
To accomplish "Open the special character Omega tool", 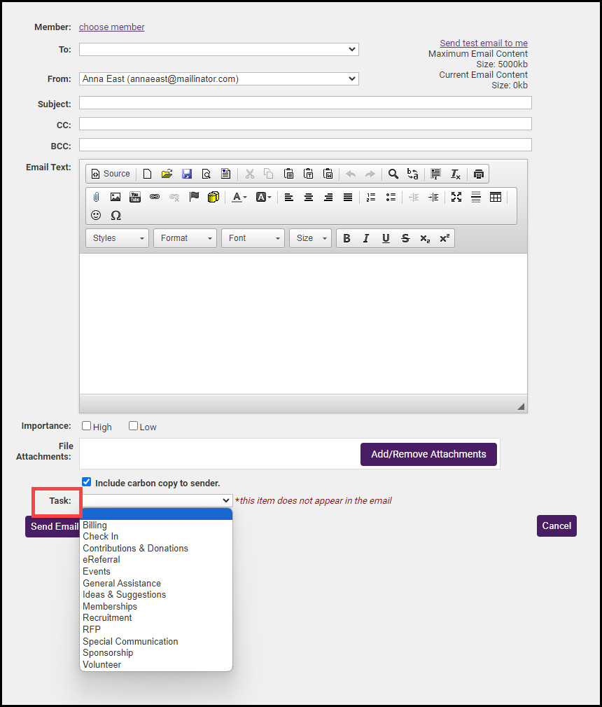I will [x=115, y=215].
